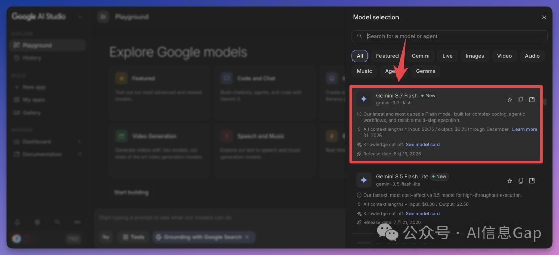Image resolution: width=559 pixels, height=255 pixels.
Task: Click the info icon beside Gemini 3.5 Flash Lite description
Action: coord(359,195)
